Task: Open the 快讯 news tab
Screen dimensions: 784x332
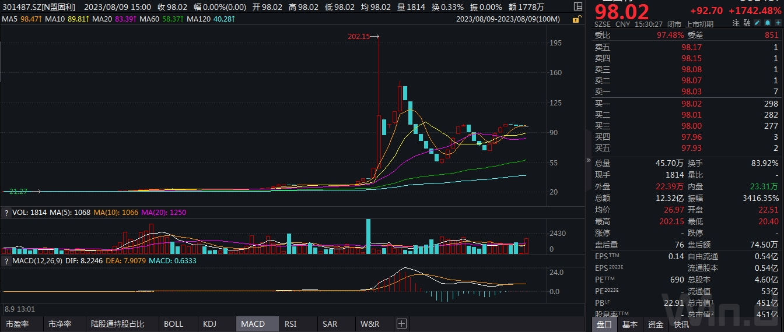Action: click(x=681, y=324)
